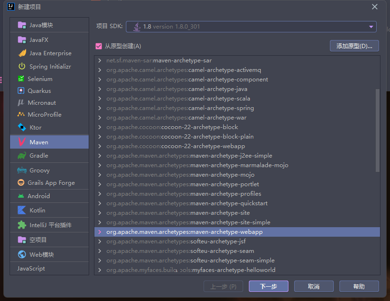Click the 帮助 button
390x301 pixels.
[359, 286]
